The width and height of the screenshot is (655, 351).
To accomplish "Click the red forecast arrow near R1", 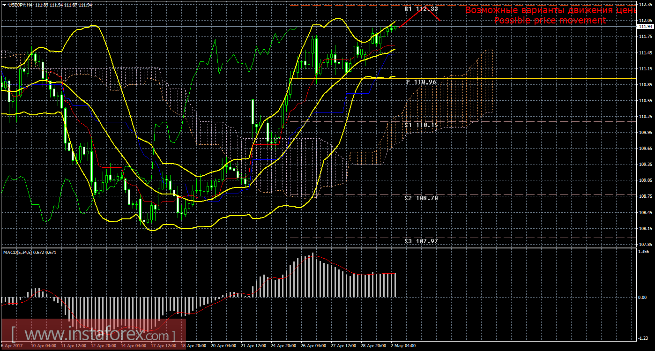I will click(422, 14).
